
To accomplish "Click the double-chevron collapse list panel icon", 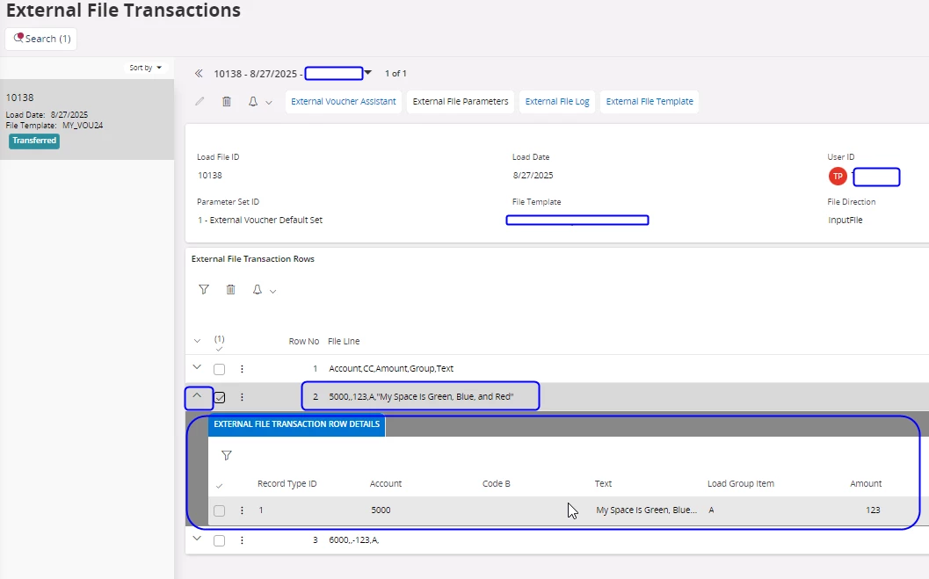I will (x=199, y=74).
